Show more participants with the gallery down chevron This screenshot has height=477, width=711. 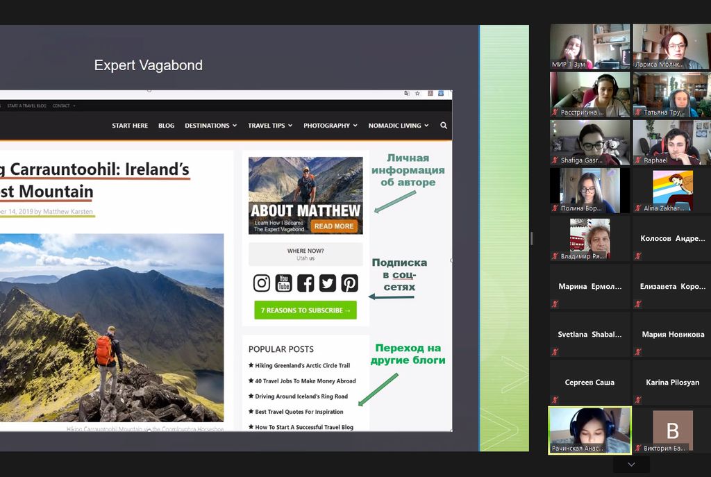pyautogui.click(x=631, y=465)
